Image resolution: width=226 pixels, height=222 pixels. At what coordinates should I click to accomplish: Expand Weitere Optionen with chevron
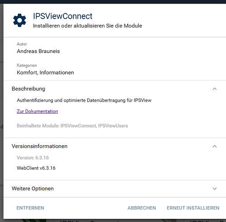214,189
